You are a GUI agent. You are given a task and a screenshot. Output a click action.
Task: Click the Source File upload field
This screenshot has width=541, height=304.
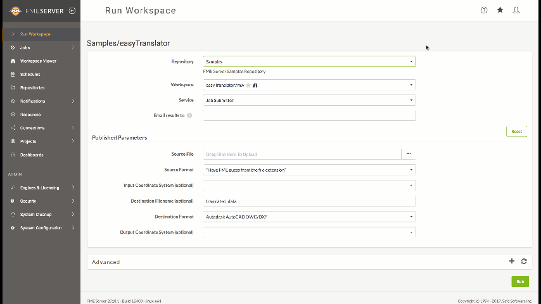click(302, 155)
